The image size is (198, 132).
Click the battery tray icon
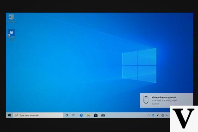click(158, 115)
